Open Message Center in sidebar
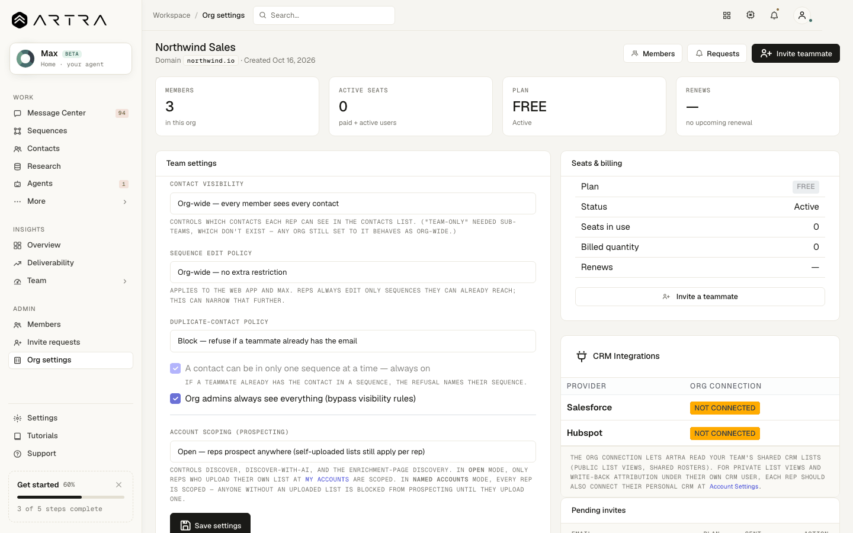 tap(71, 113)
